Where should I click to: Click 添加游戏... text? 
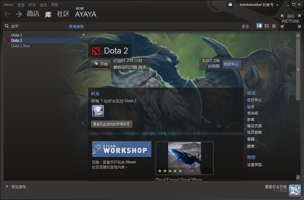point(20,187)
